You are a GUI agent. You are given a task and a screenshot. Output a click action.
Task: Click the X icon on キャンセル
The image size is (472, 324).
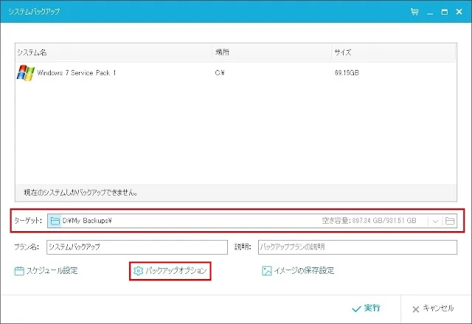(x=416, y=309)
